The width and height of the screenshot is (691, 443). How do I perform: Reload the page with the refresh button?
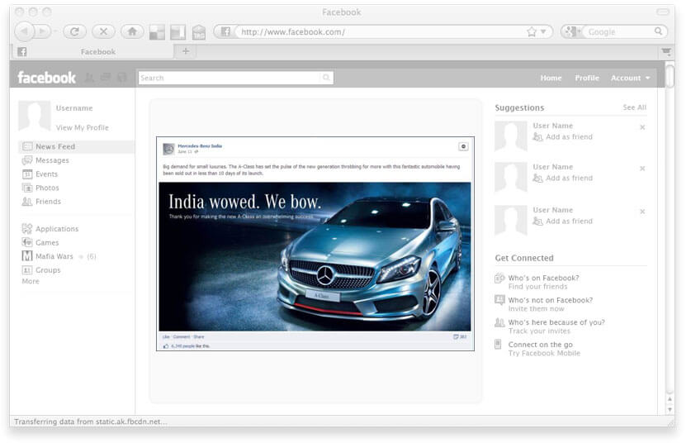[x=74, y=31]
